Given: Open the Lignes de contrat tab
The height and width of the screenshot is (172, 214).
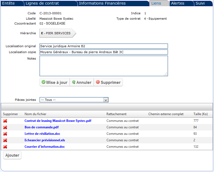Looking at the screenshot, I should tap(42, 4).
